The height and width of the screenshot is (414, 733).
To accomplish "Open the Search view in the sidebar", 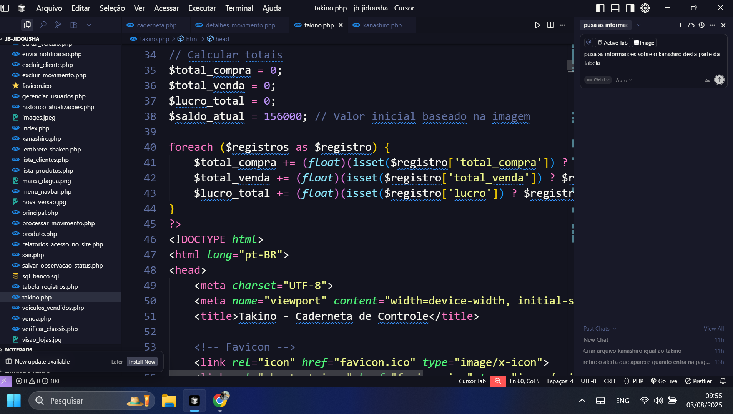I will pos(43,25).
